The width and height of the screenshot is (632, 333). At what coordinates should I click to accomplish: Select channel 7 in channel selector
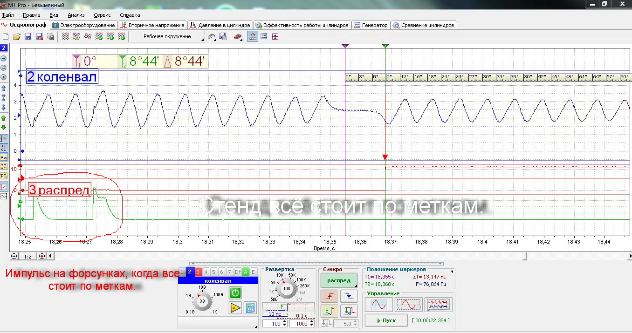click(x=229, y=272)
